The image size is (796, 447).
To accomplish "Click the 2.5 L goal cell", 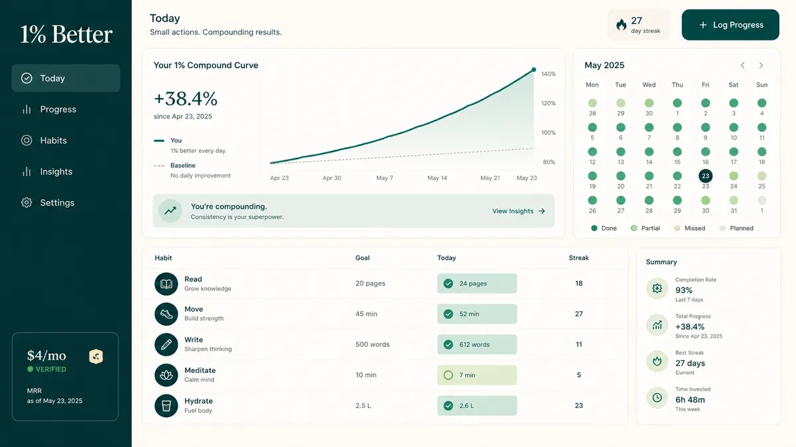I will click(x=364, y=405).
